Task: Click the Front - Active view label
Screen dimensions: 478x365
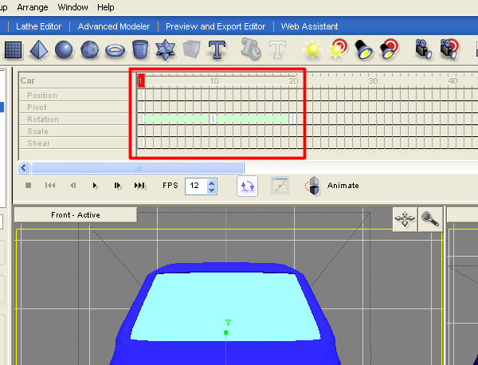Action: click(76, 215)
